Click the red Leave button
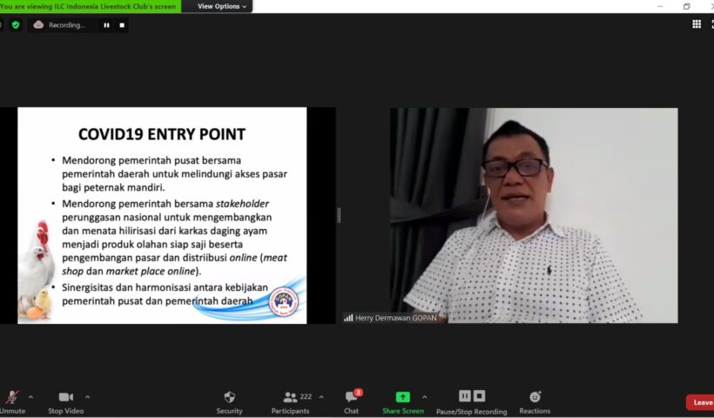This screenshot has height=418, width=714. point(701,402)
